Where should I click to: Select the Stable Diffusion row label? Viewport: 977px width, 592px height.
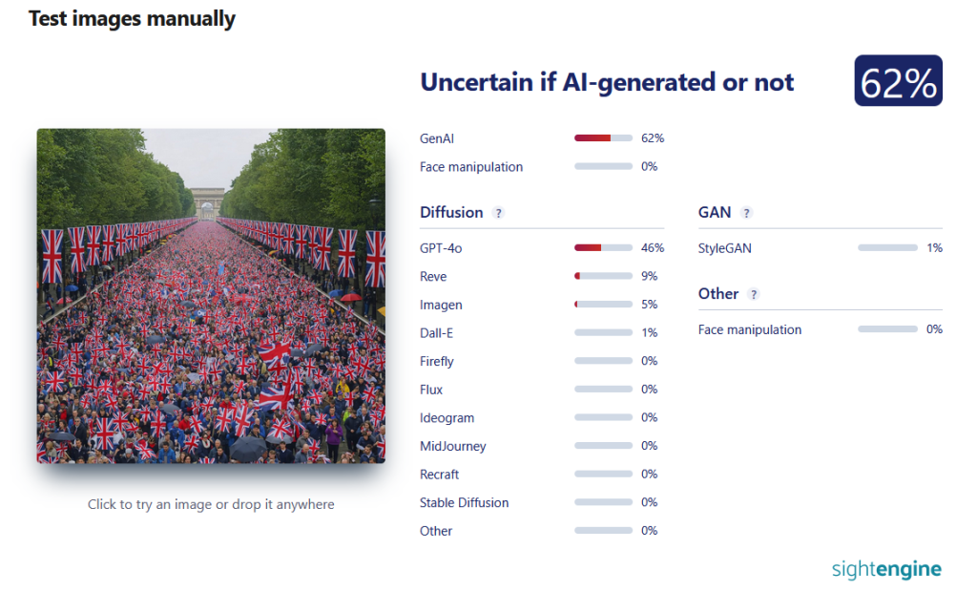pos(464,502)
